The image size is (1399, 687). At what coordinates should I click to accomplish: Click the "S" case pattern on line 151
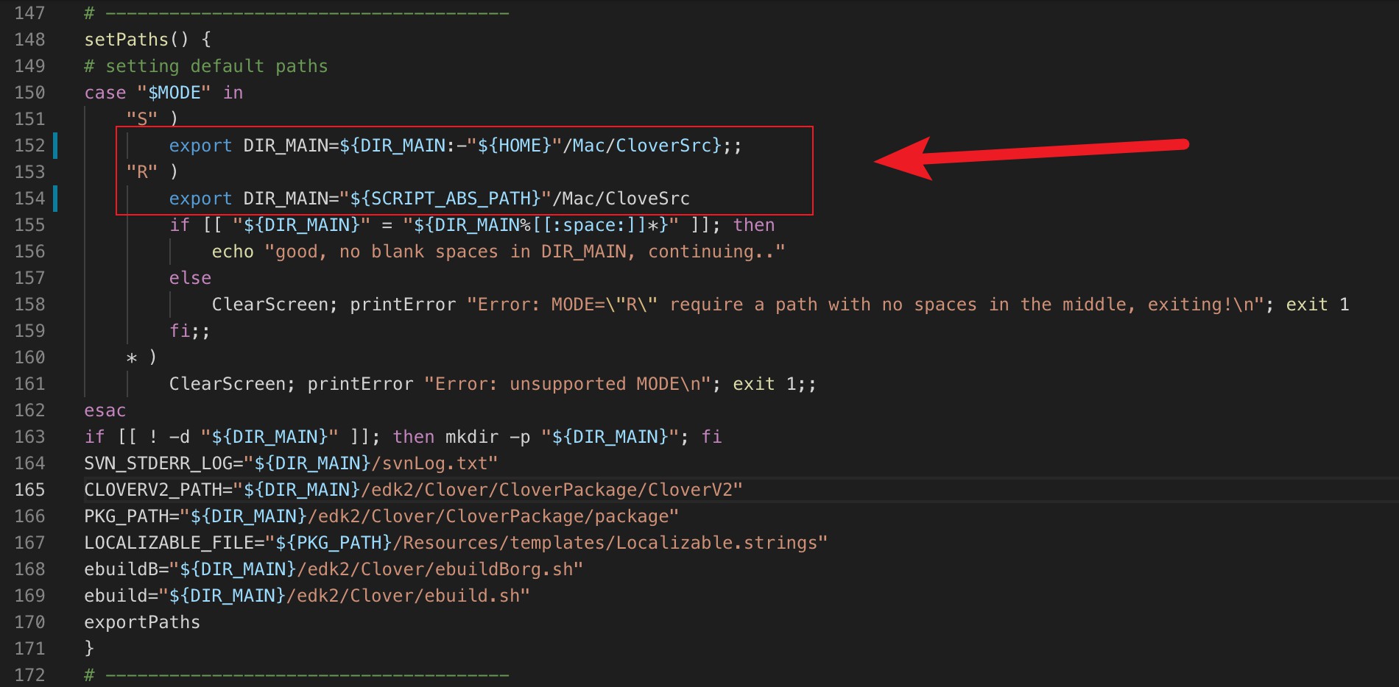[x=142, y=119]
